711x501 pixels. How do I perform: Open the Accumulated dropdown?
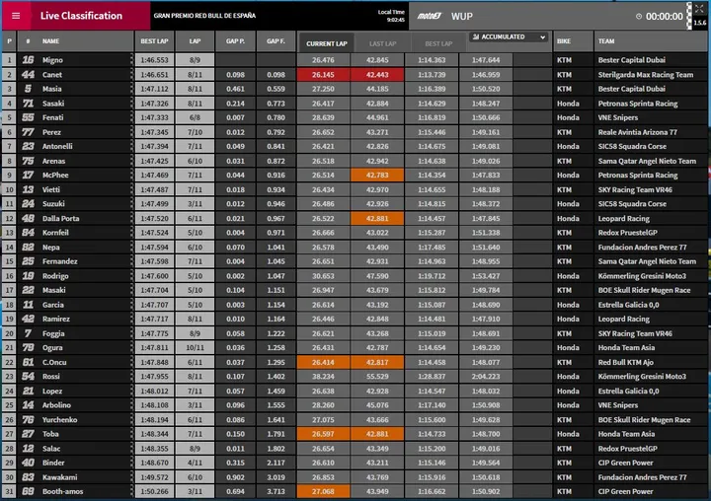pos(509,36)
